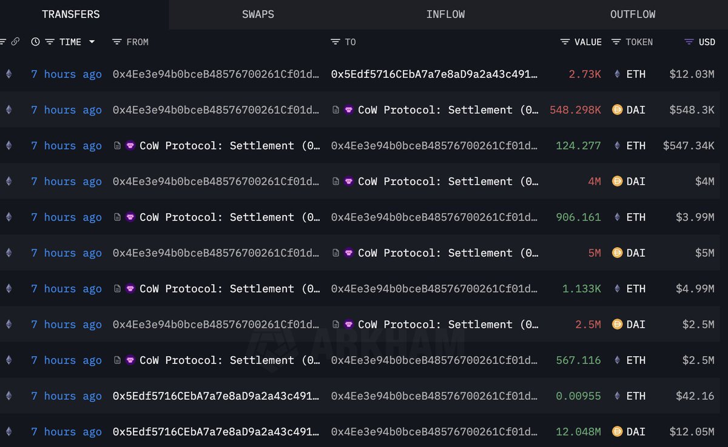Click the clock icon beside the TIME column
This screenshot has height=447, width=728.
click(35, 42)
